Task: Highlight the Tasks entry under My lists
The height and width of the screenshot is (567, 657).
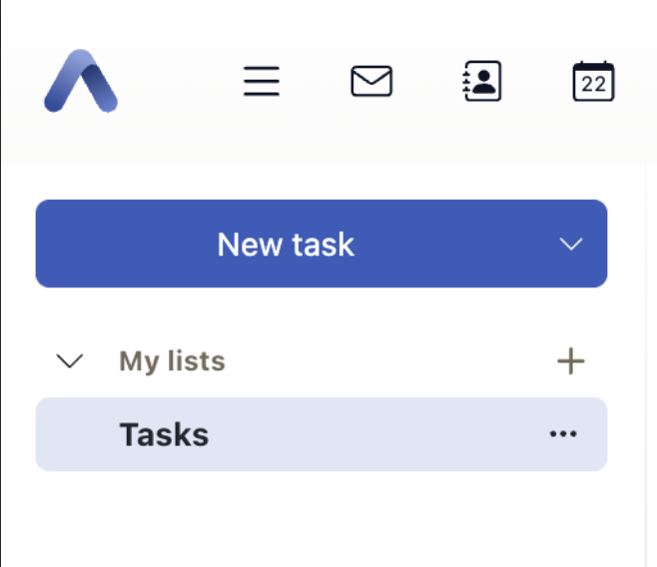Action: pyautogui.click(x=300, y=434)
